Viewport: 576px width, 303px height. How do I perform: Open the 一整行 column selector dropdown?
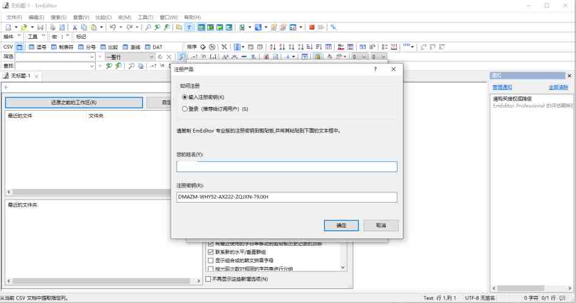pos(151,57)
